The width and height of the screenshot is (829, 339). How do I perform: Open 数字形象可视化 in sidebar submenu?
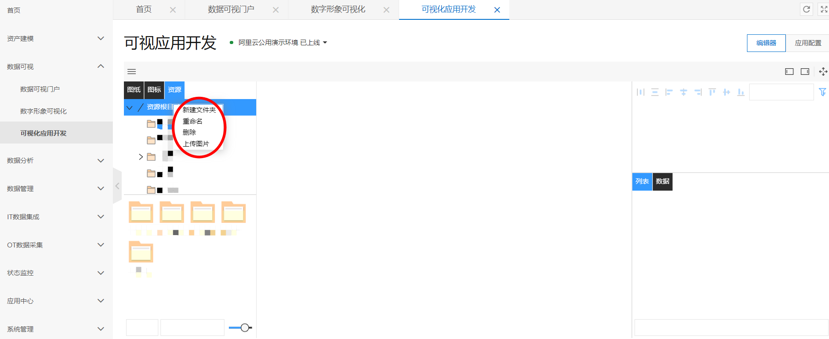(x=43, y=111)
